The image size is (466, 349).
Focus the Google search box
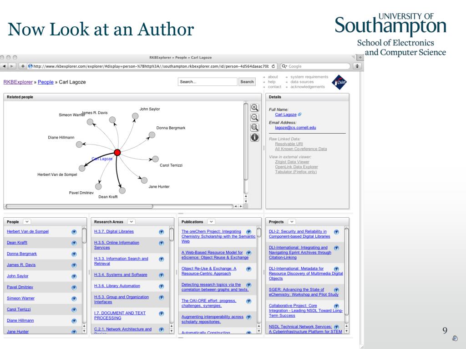point(315,66)
